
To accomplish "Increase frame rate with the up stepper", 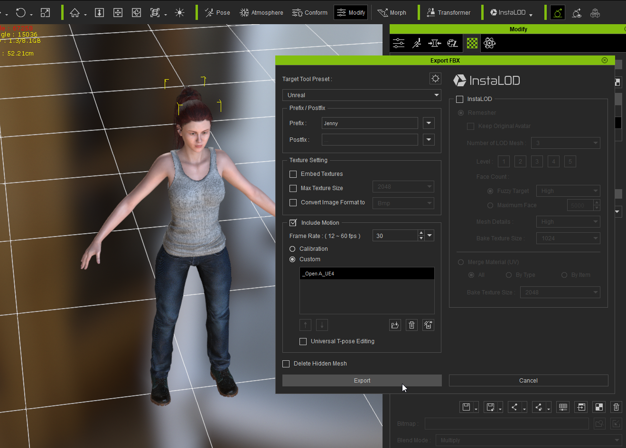I will pyautogui.click(x=421, y=233).
